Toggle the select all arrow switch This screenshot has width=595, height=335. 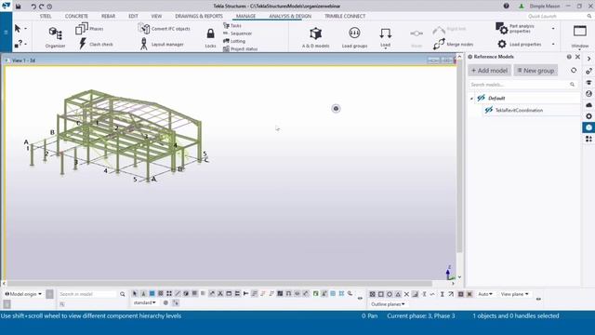pyautogui.click(x=135, y=294)
